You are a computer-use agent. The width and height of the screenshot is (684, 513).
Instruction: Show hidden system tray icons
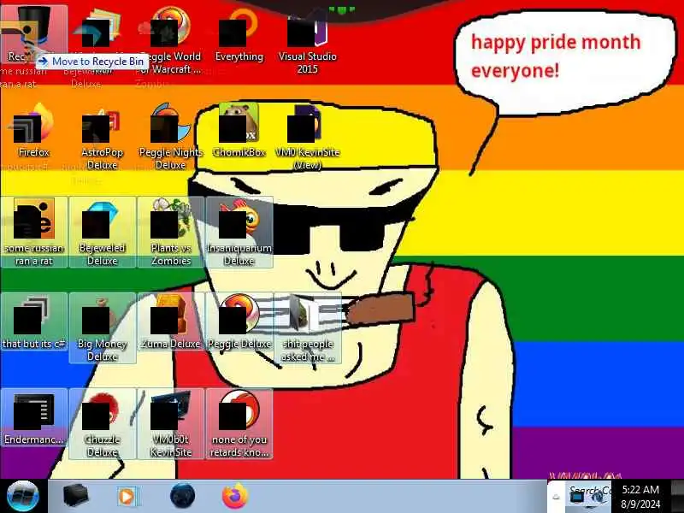pyautogui.click(x=557, y=497)
